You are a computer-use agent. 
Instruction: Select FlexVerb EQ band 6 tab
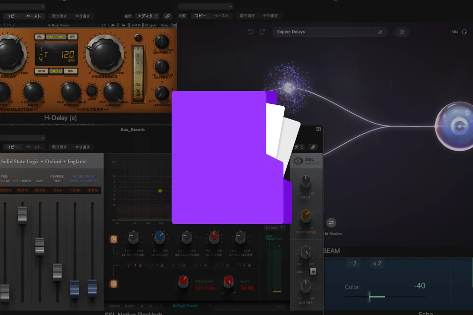244,265
